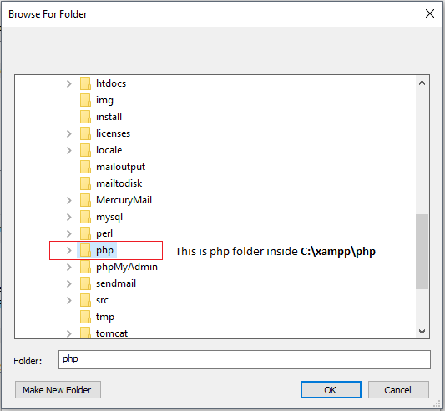Select the mailoutput folder name

tap(120, 167)
